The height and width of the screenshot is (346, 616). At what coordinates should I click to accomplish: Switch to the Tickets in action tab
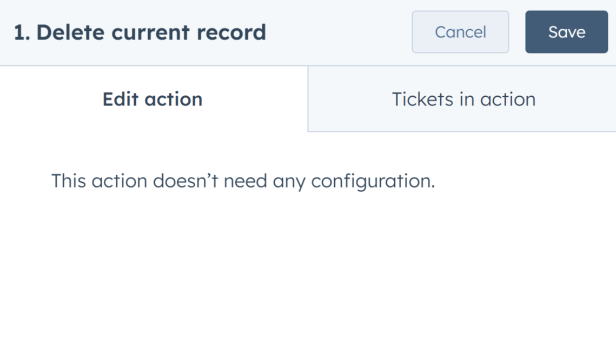pos(463,99)
